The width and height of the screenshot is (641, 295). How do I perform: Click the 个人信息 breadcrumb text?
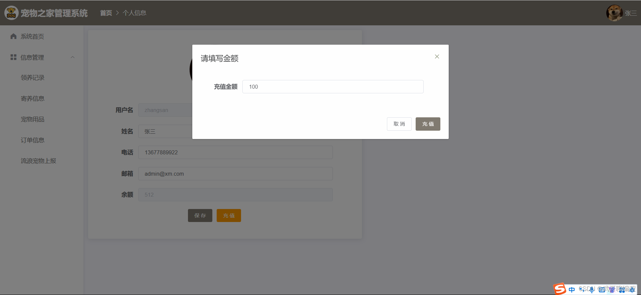(135, 13)
